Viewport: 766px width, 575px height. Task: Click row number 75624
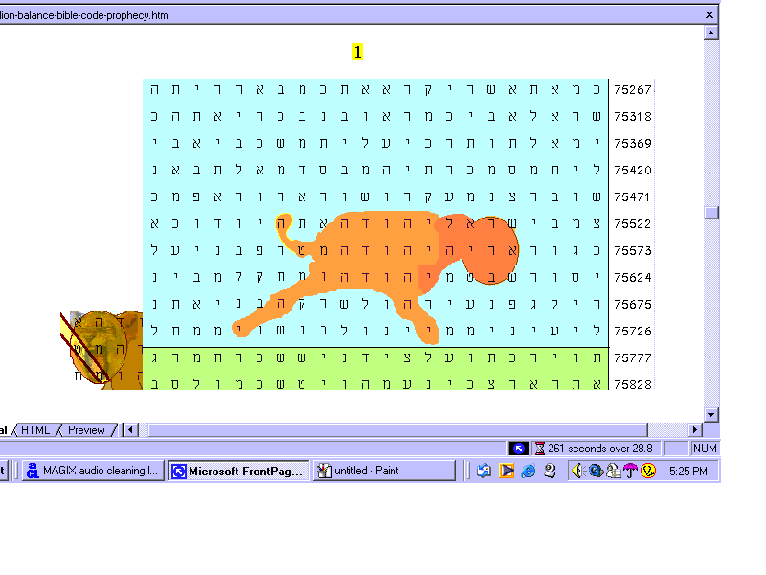pos(633,278)
